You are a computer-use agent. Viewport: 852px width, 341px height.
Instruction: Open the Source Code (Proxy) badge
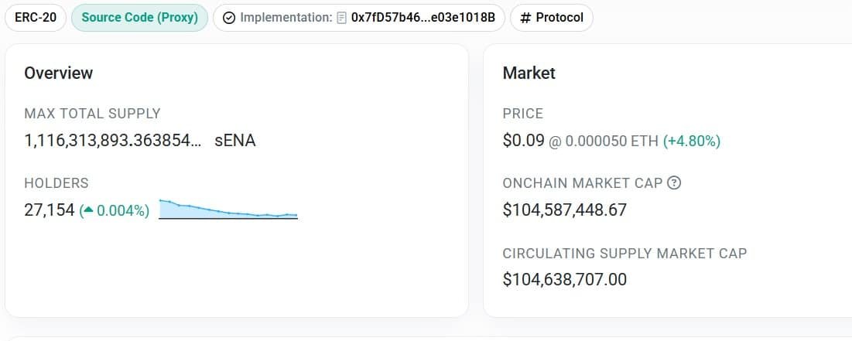139,17
